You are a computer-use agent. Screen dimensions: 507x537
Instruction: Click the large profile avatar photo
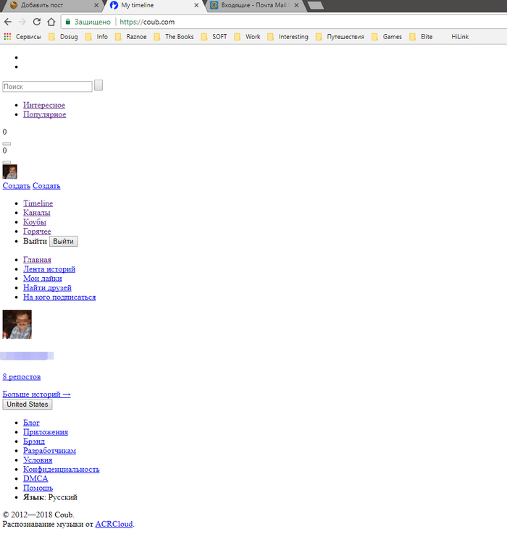point(17,324)
